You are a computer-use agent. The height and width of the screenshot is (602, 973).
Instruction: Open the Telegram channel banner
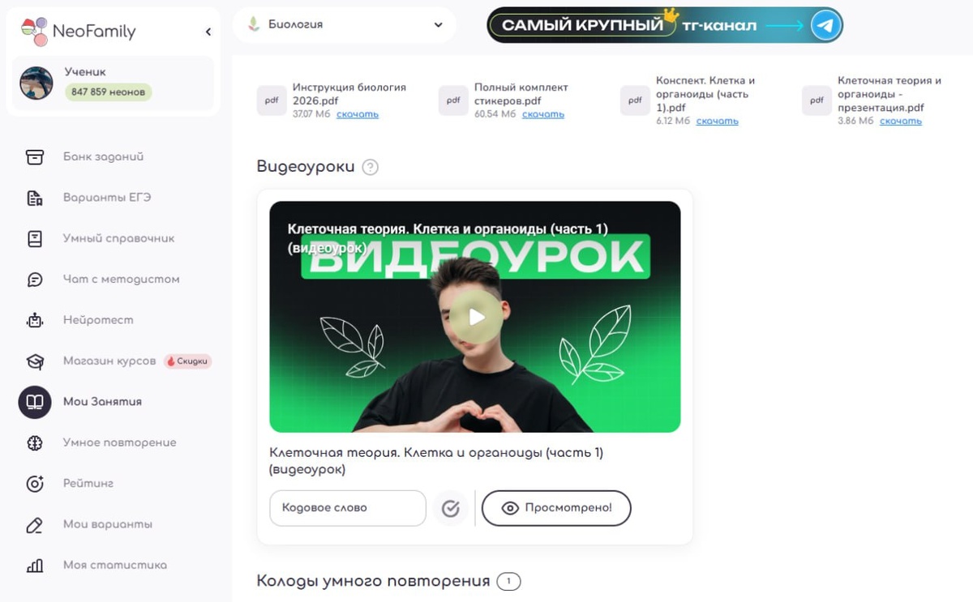coord(665,25)
